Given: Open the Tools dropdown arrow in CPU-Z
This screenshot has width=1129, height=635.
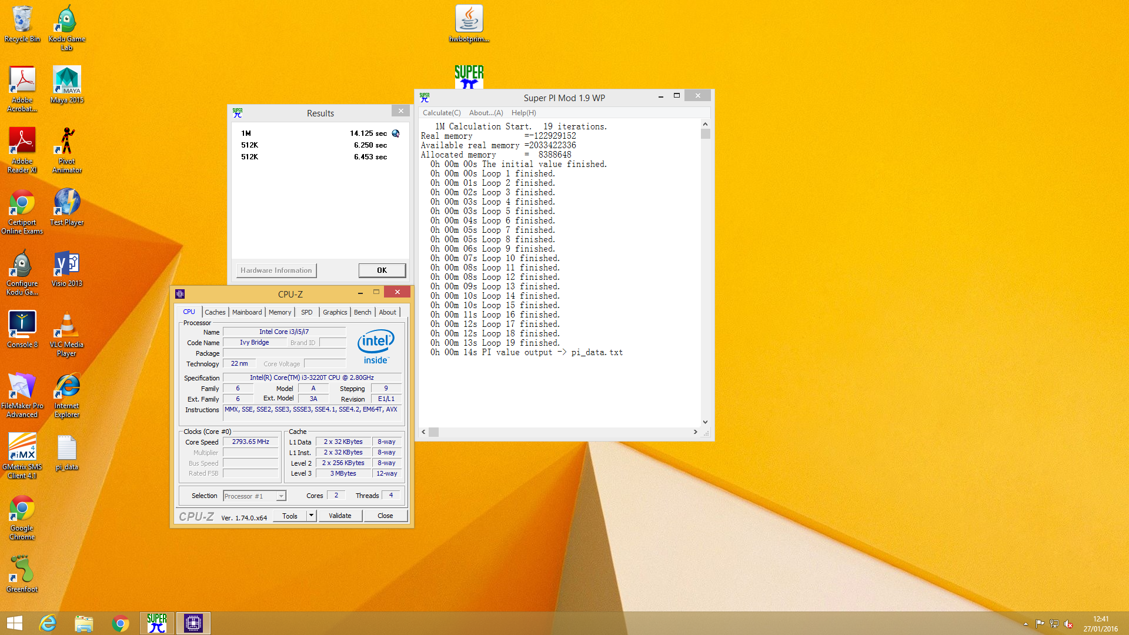Looking at the screenshot, I should (312, 516).
